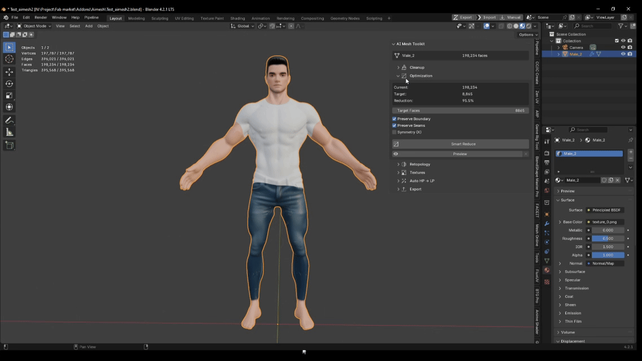Click the top bar Import button
This screenshot has width=642, height=361.
[x=486, y=17]
